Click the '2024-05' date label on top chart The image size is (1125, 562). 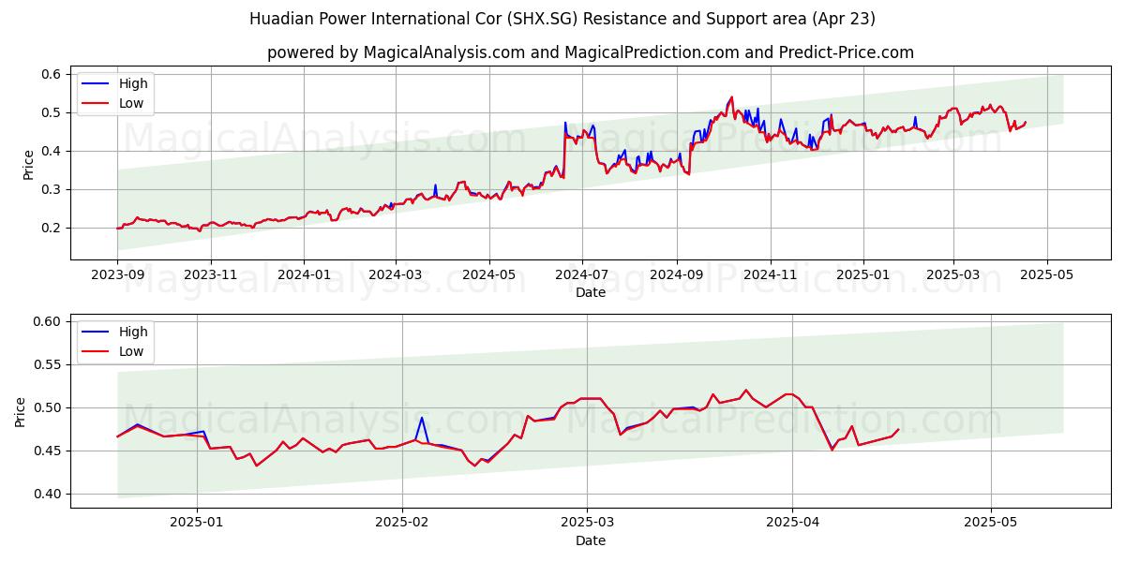click(x=488, y=276)
